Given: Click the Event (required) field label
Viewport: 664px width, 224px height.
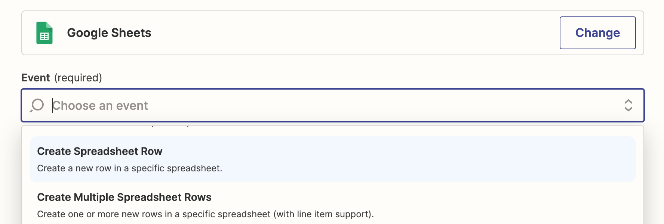Looking at the screenshot, I should [62, 78].
